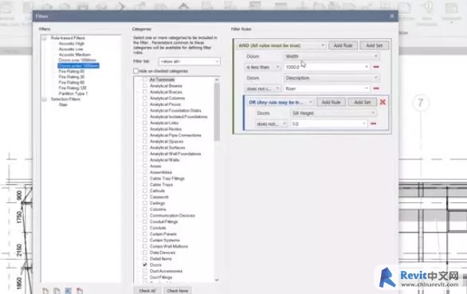
Task: Click the Riser description value field
Action: click(x=327, y=88)
